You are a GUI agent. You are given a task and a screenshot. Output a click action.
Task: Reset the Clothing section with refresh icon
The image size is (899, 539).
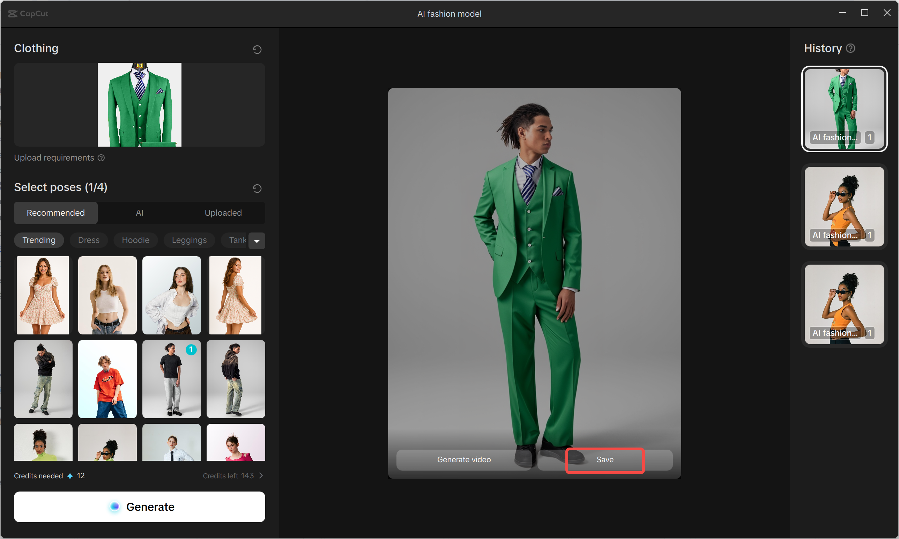pyautogui.click(x=257, y=49)
